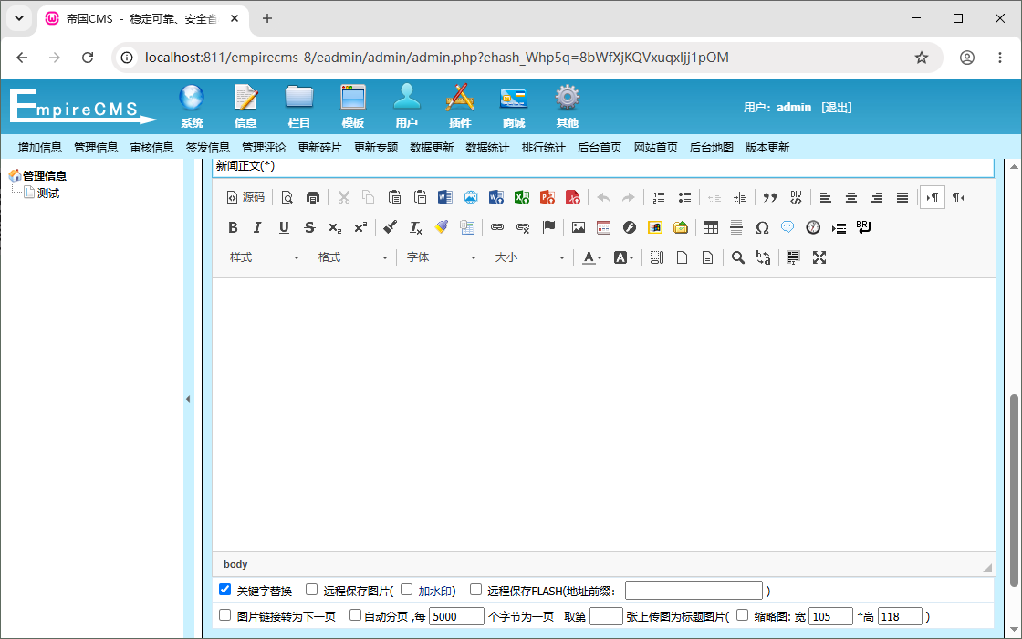
Task: Enable the 自动分页 checkbox
Action: tap(355, 615)
